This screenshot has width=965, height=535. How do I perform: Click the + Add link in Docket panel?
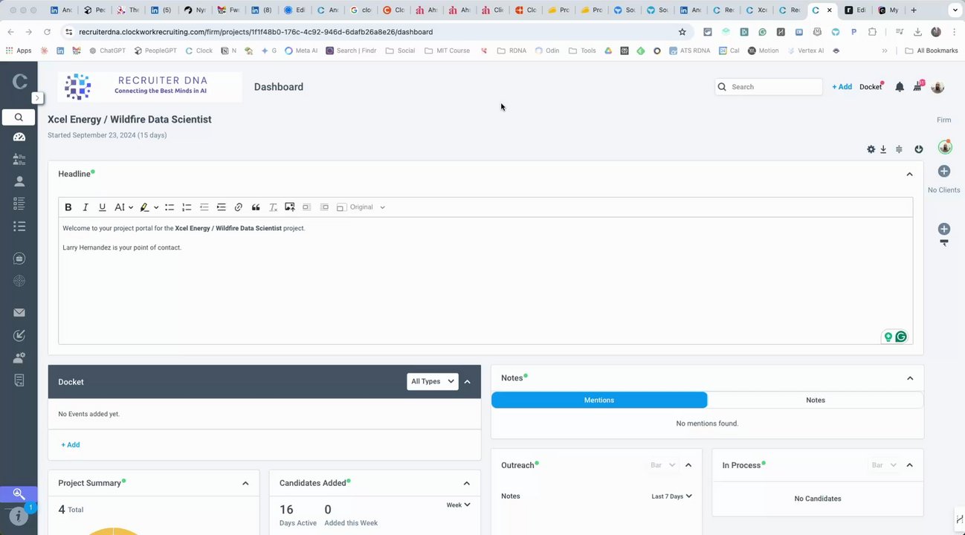71,445
